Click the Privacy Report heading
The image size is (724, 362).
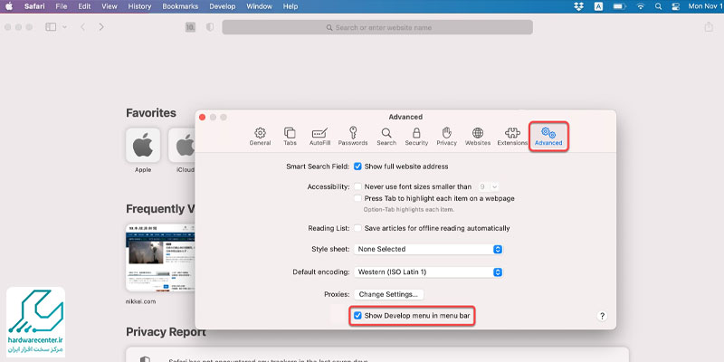(x=166, y=332)
